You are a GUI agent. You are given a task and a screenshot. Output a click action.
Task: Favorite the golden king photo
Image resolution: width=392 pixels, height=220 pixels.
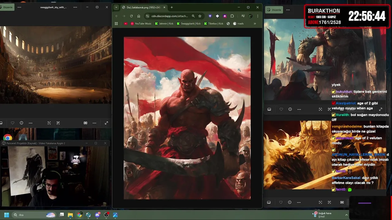(x=281, y=202)
